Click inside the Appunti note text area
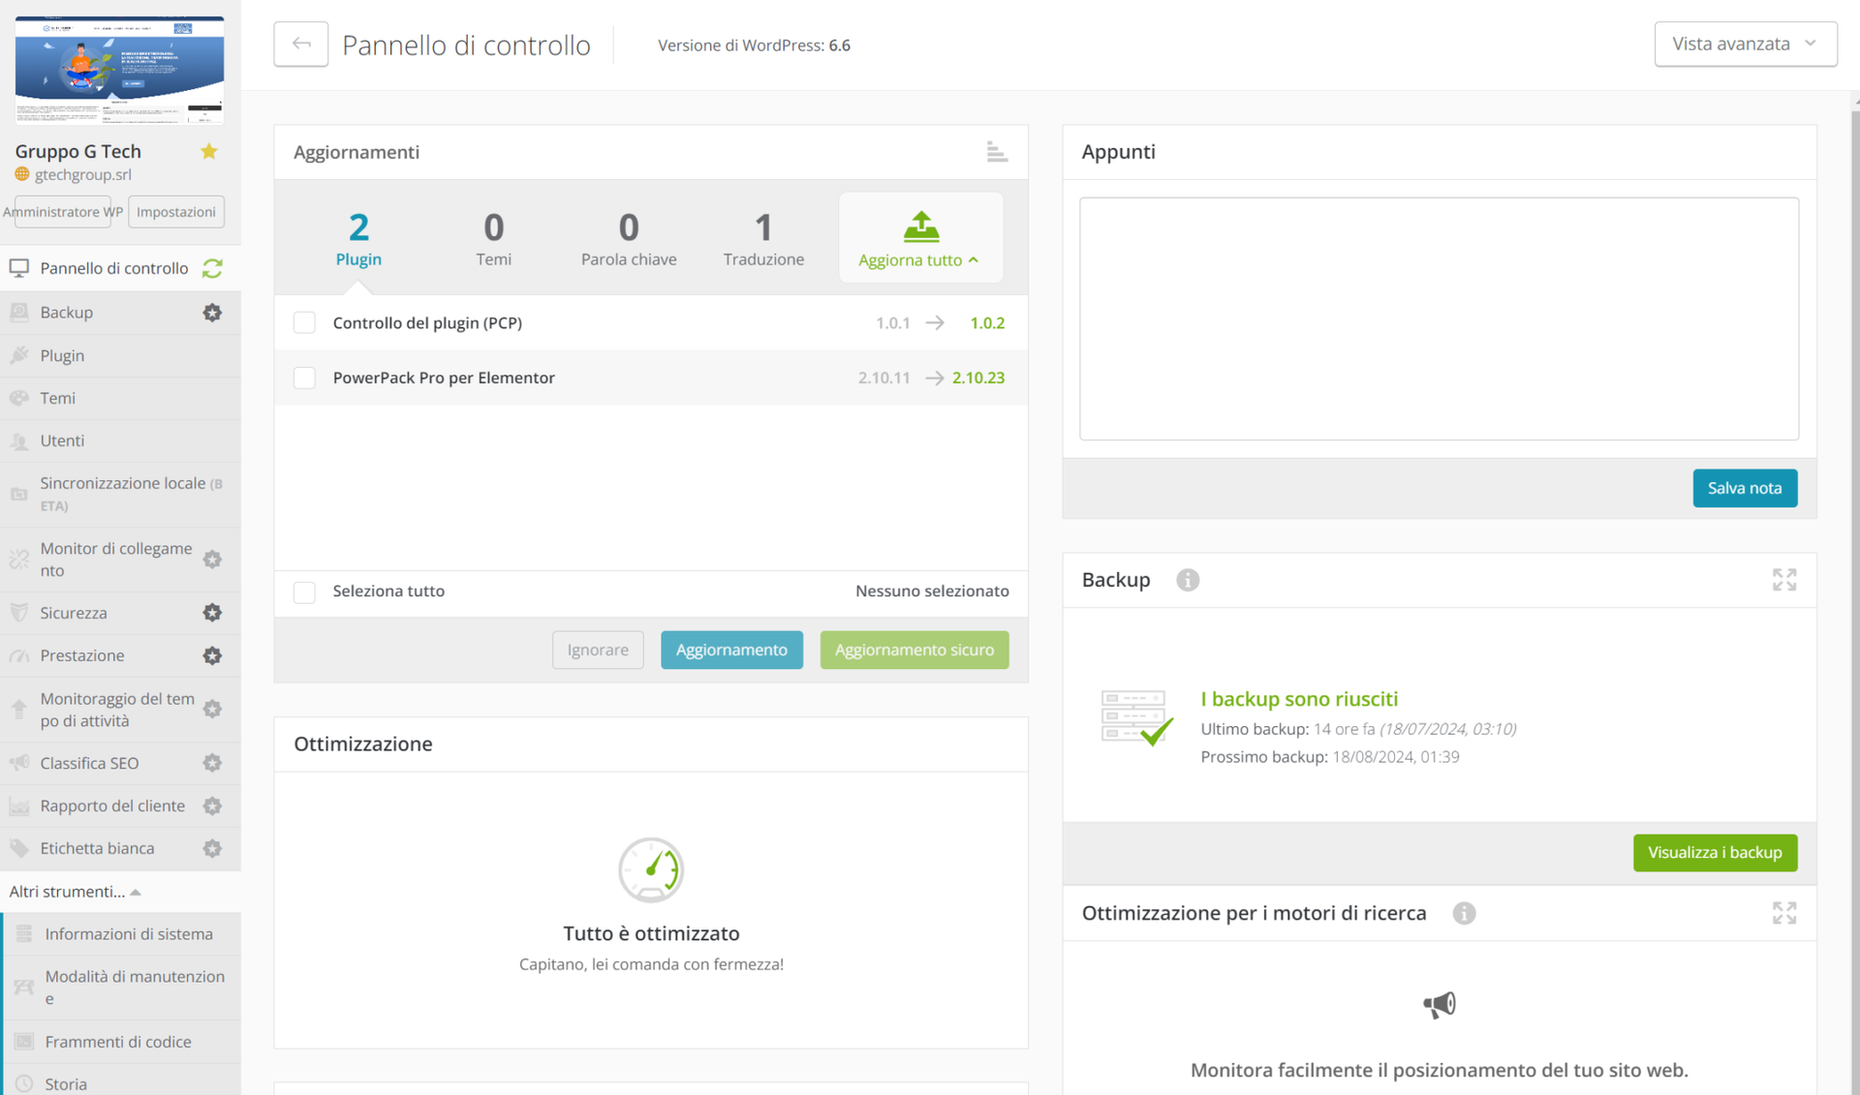The image size is (1860, 1095). (x=1439, y=319)
